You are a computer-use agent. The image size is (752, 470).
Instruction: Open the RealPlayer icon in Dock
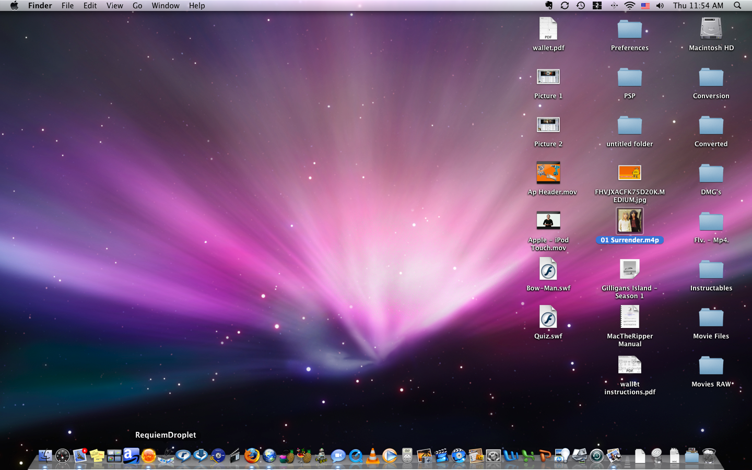[x=183, y=456]
